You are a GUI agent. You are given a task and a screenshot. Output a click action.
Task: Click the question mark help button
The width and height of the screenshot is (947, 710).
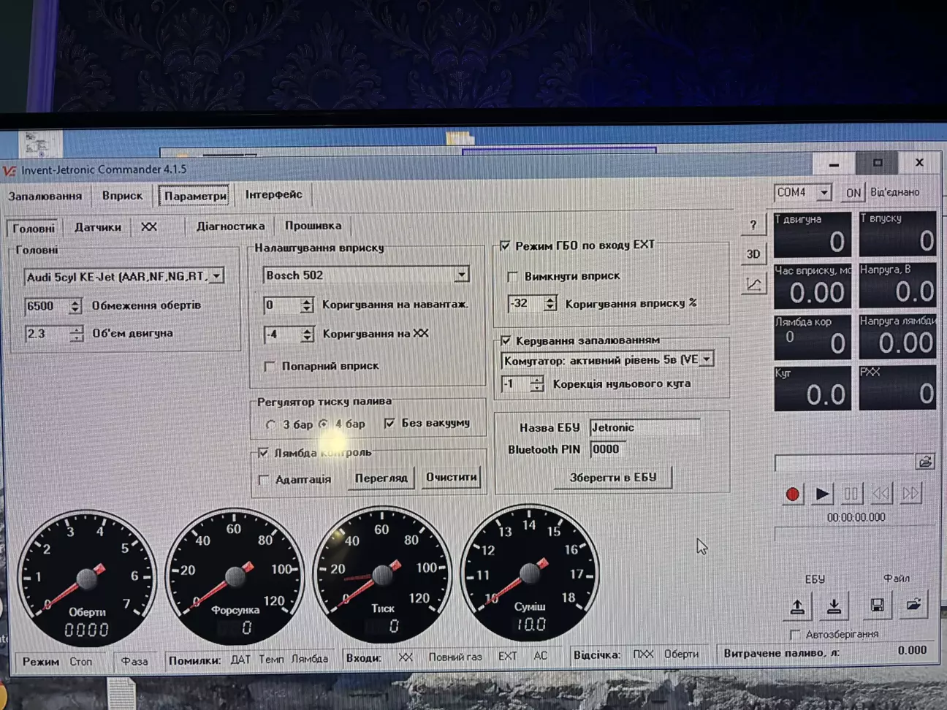tap(753, 225)
